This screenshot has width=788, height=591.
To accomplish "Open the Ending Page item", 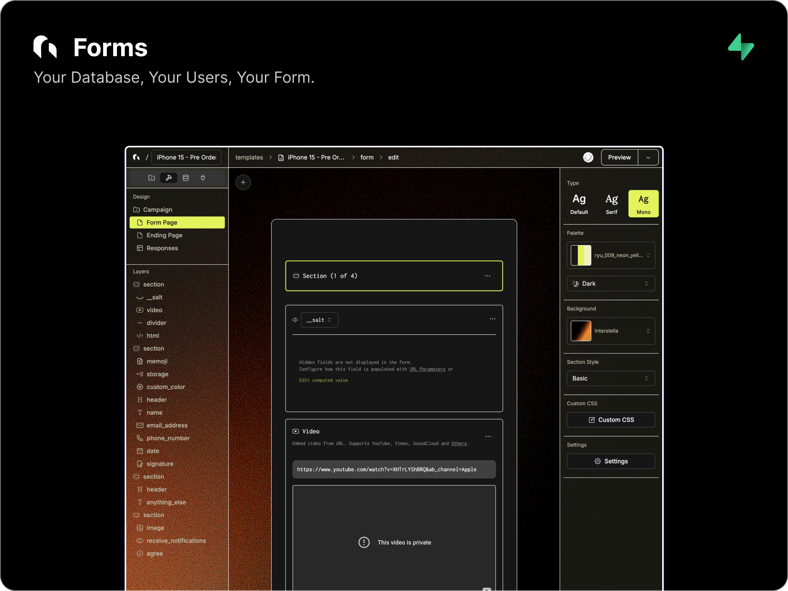I will pos(164,235).
